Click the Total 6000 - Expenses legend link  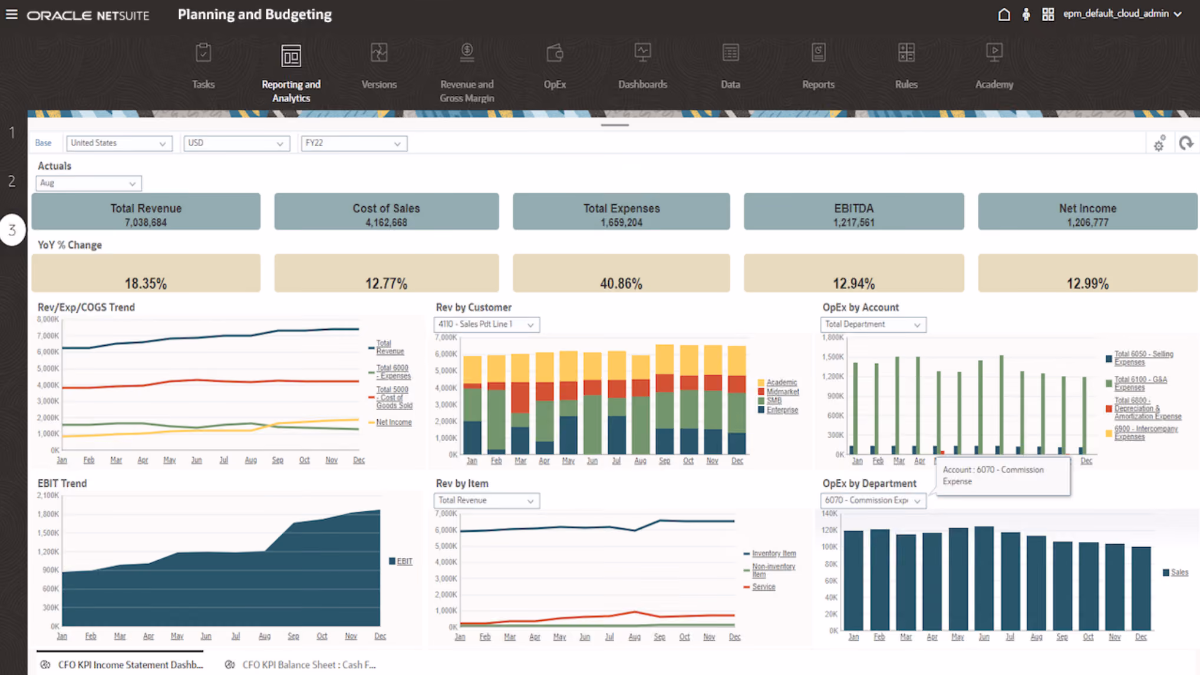pyautogui.click(x=393, y=372)
